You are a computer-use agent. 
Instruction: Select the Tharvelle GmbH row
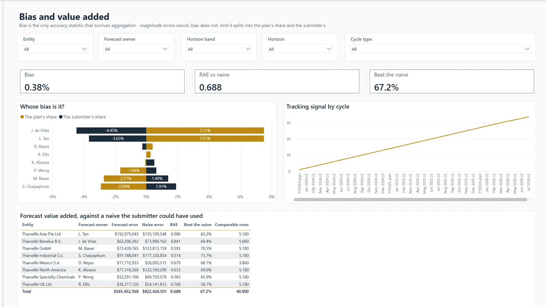(x=135, y=248)
